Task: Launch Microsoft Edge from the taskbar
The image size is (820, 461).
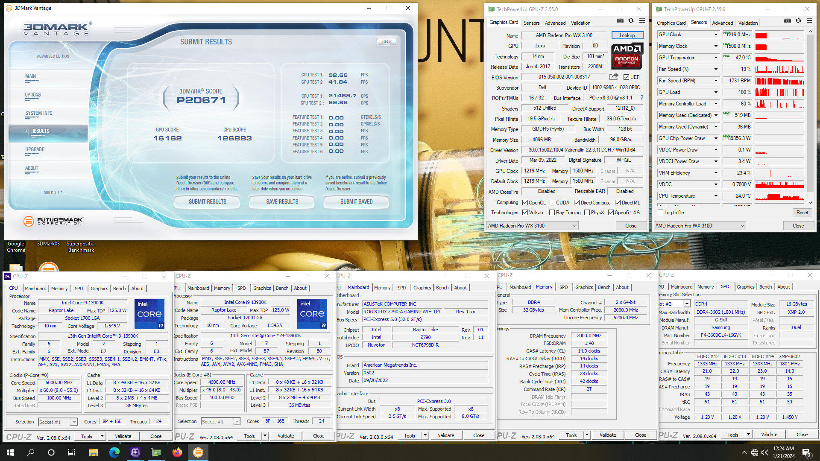Action: tap(114, 452)
